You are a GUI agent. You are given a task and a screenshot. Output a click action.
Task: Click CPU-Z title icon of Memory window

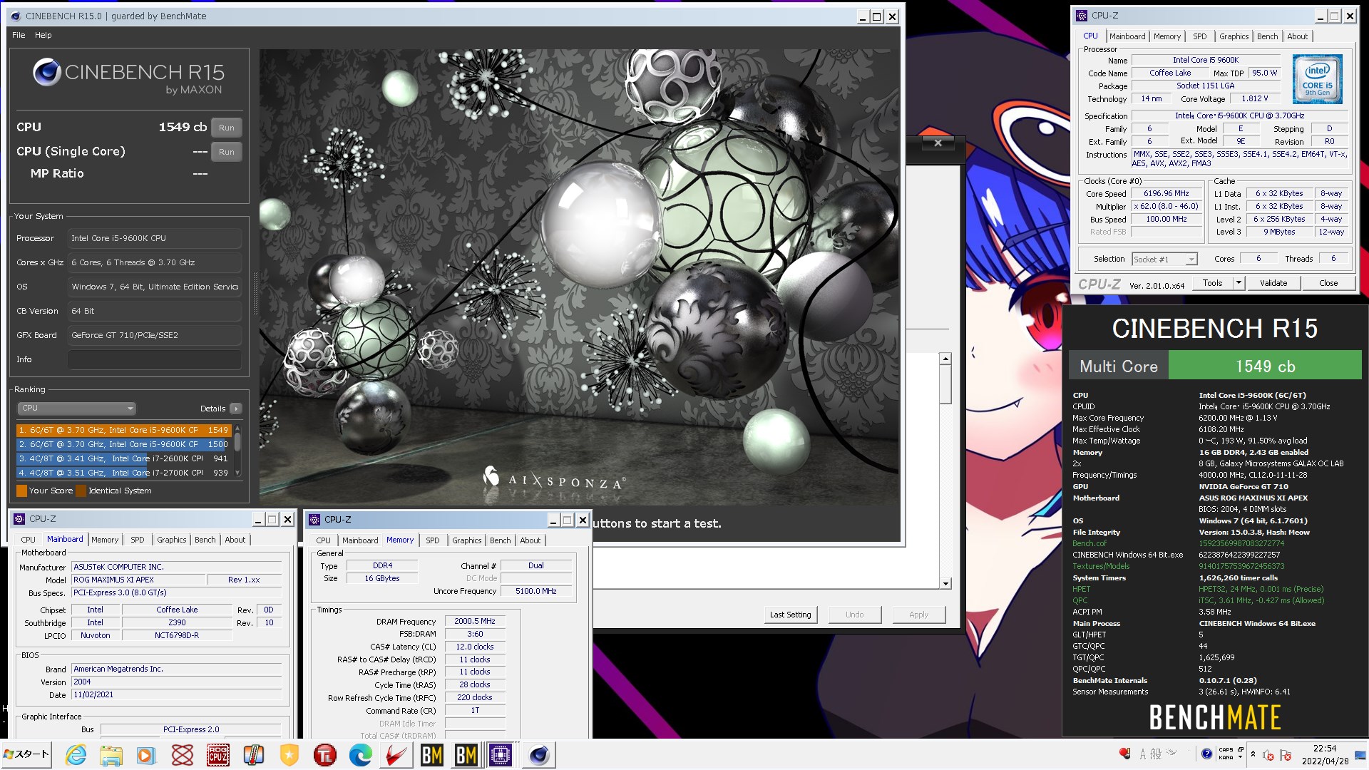(x=314, y=520)
